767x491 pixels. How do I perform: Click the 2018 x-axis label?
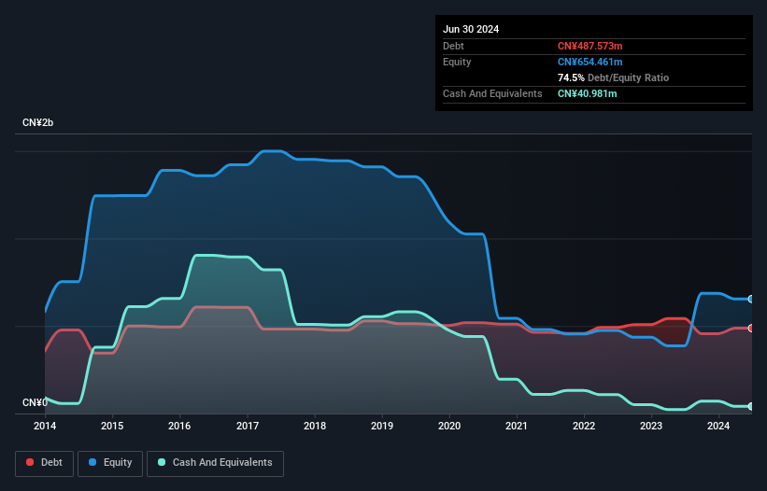[x=315, y=426]
